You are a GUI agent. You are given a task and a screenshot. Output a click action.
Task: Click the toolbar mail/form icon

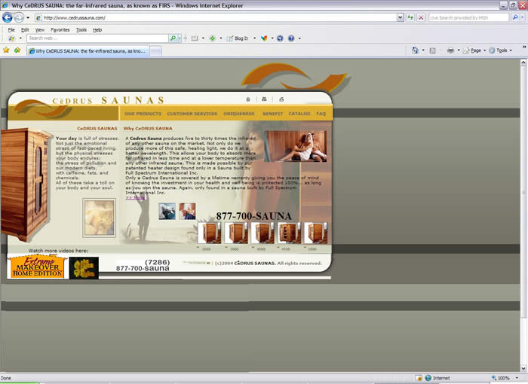click(195, 38)
